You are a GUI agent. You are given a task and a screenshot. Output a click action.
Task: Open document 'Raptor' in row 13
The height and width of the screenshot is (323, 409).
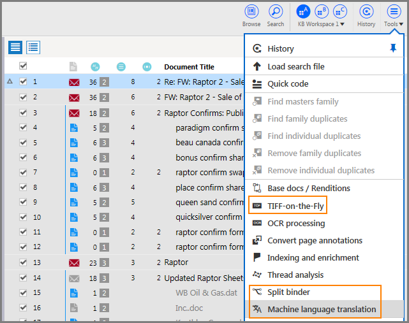(x=176, y=262)
